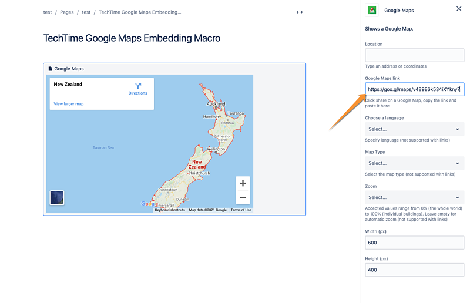Open the View larger map link
470x303 pixels.
click(x=69, y=104)
